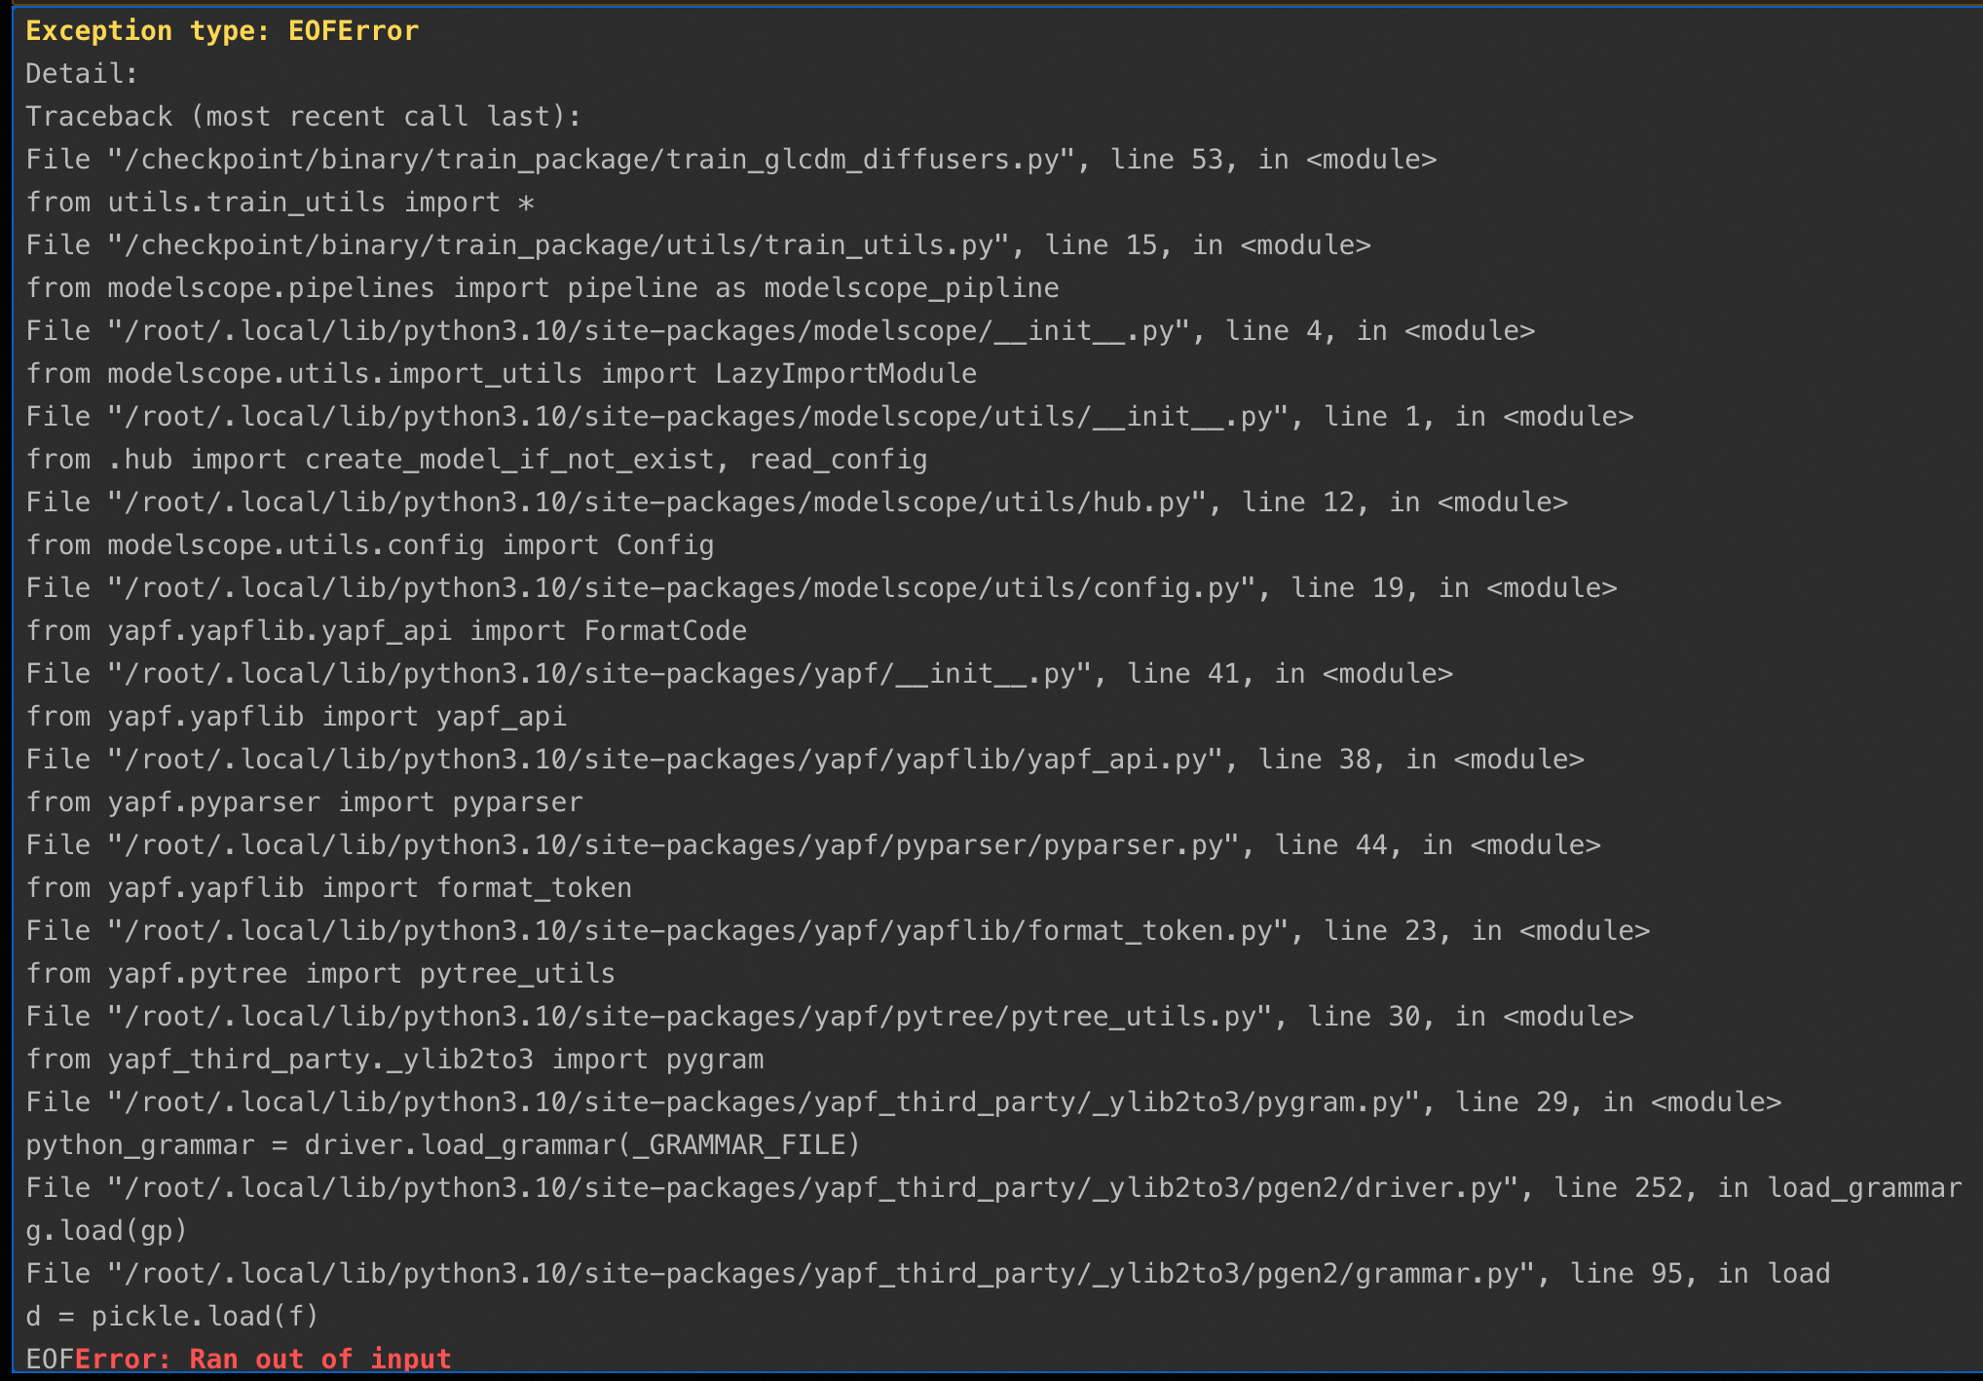Click the pygram.py line 29 entry

904,1102
